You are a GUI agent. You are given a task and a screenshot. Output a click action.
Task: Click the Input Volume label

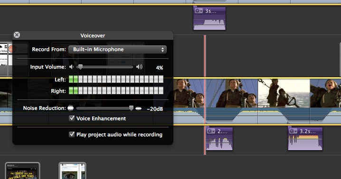coord(48,67)
